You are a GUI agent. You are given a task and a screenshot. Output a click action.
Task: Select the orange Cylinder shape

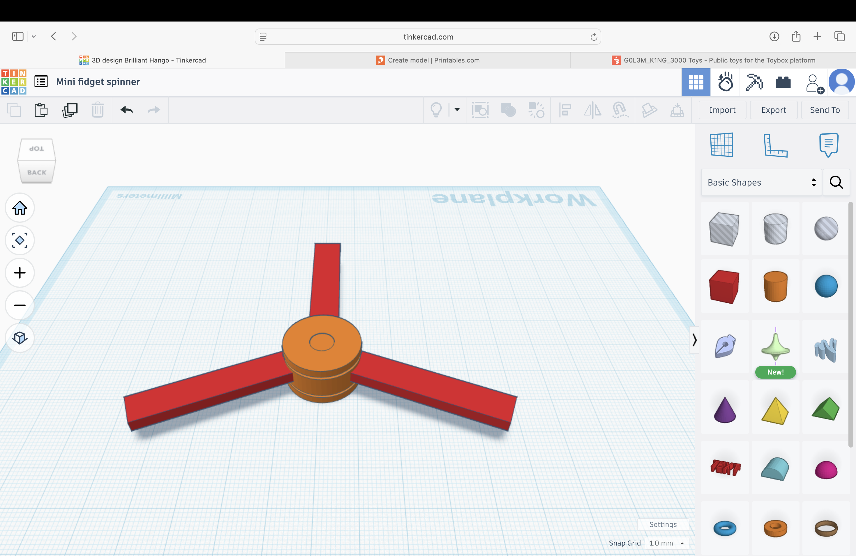tap(775, 286)
